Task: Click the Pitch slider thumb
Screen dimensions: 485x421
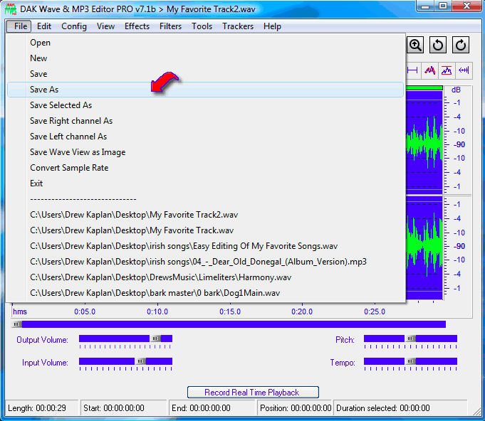Action: 410,339
